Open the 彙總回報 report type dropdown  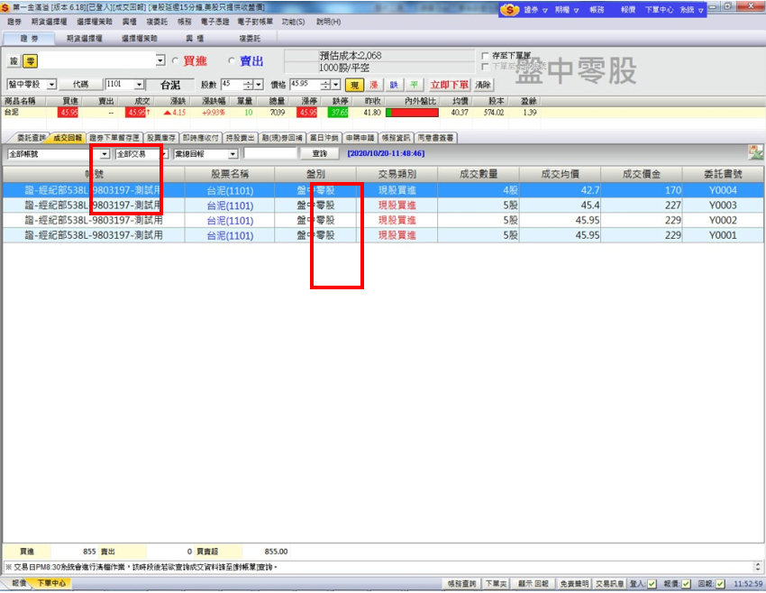click(x=233, y=154)
